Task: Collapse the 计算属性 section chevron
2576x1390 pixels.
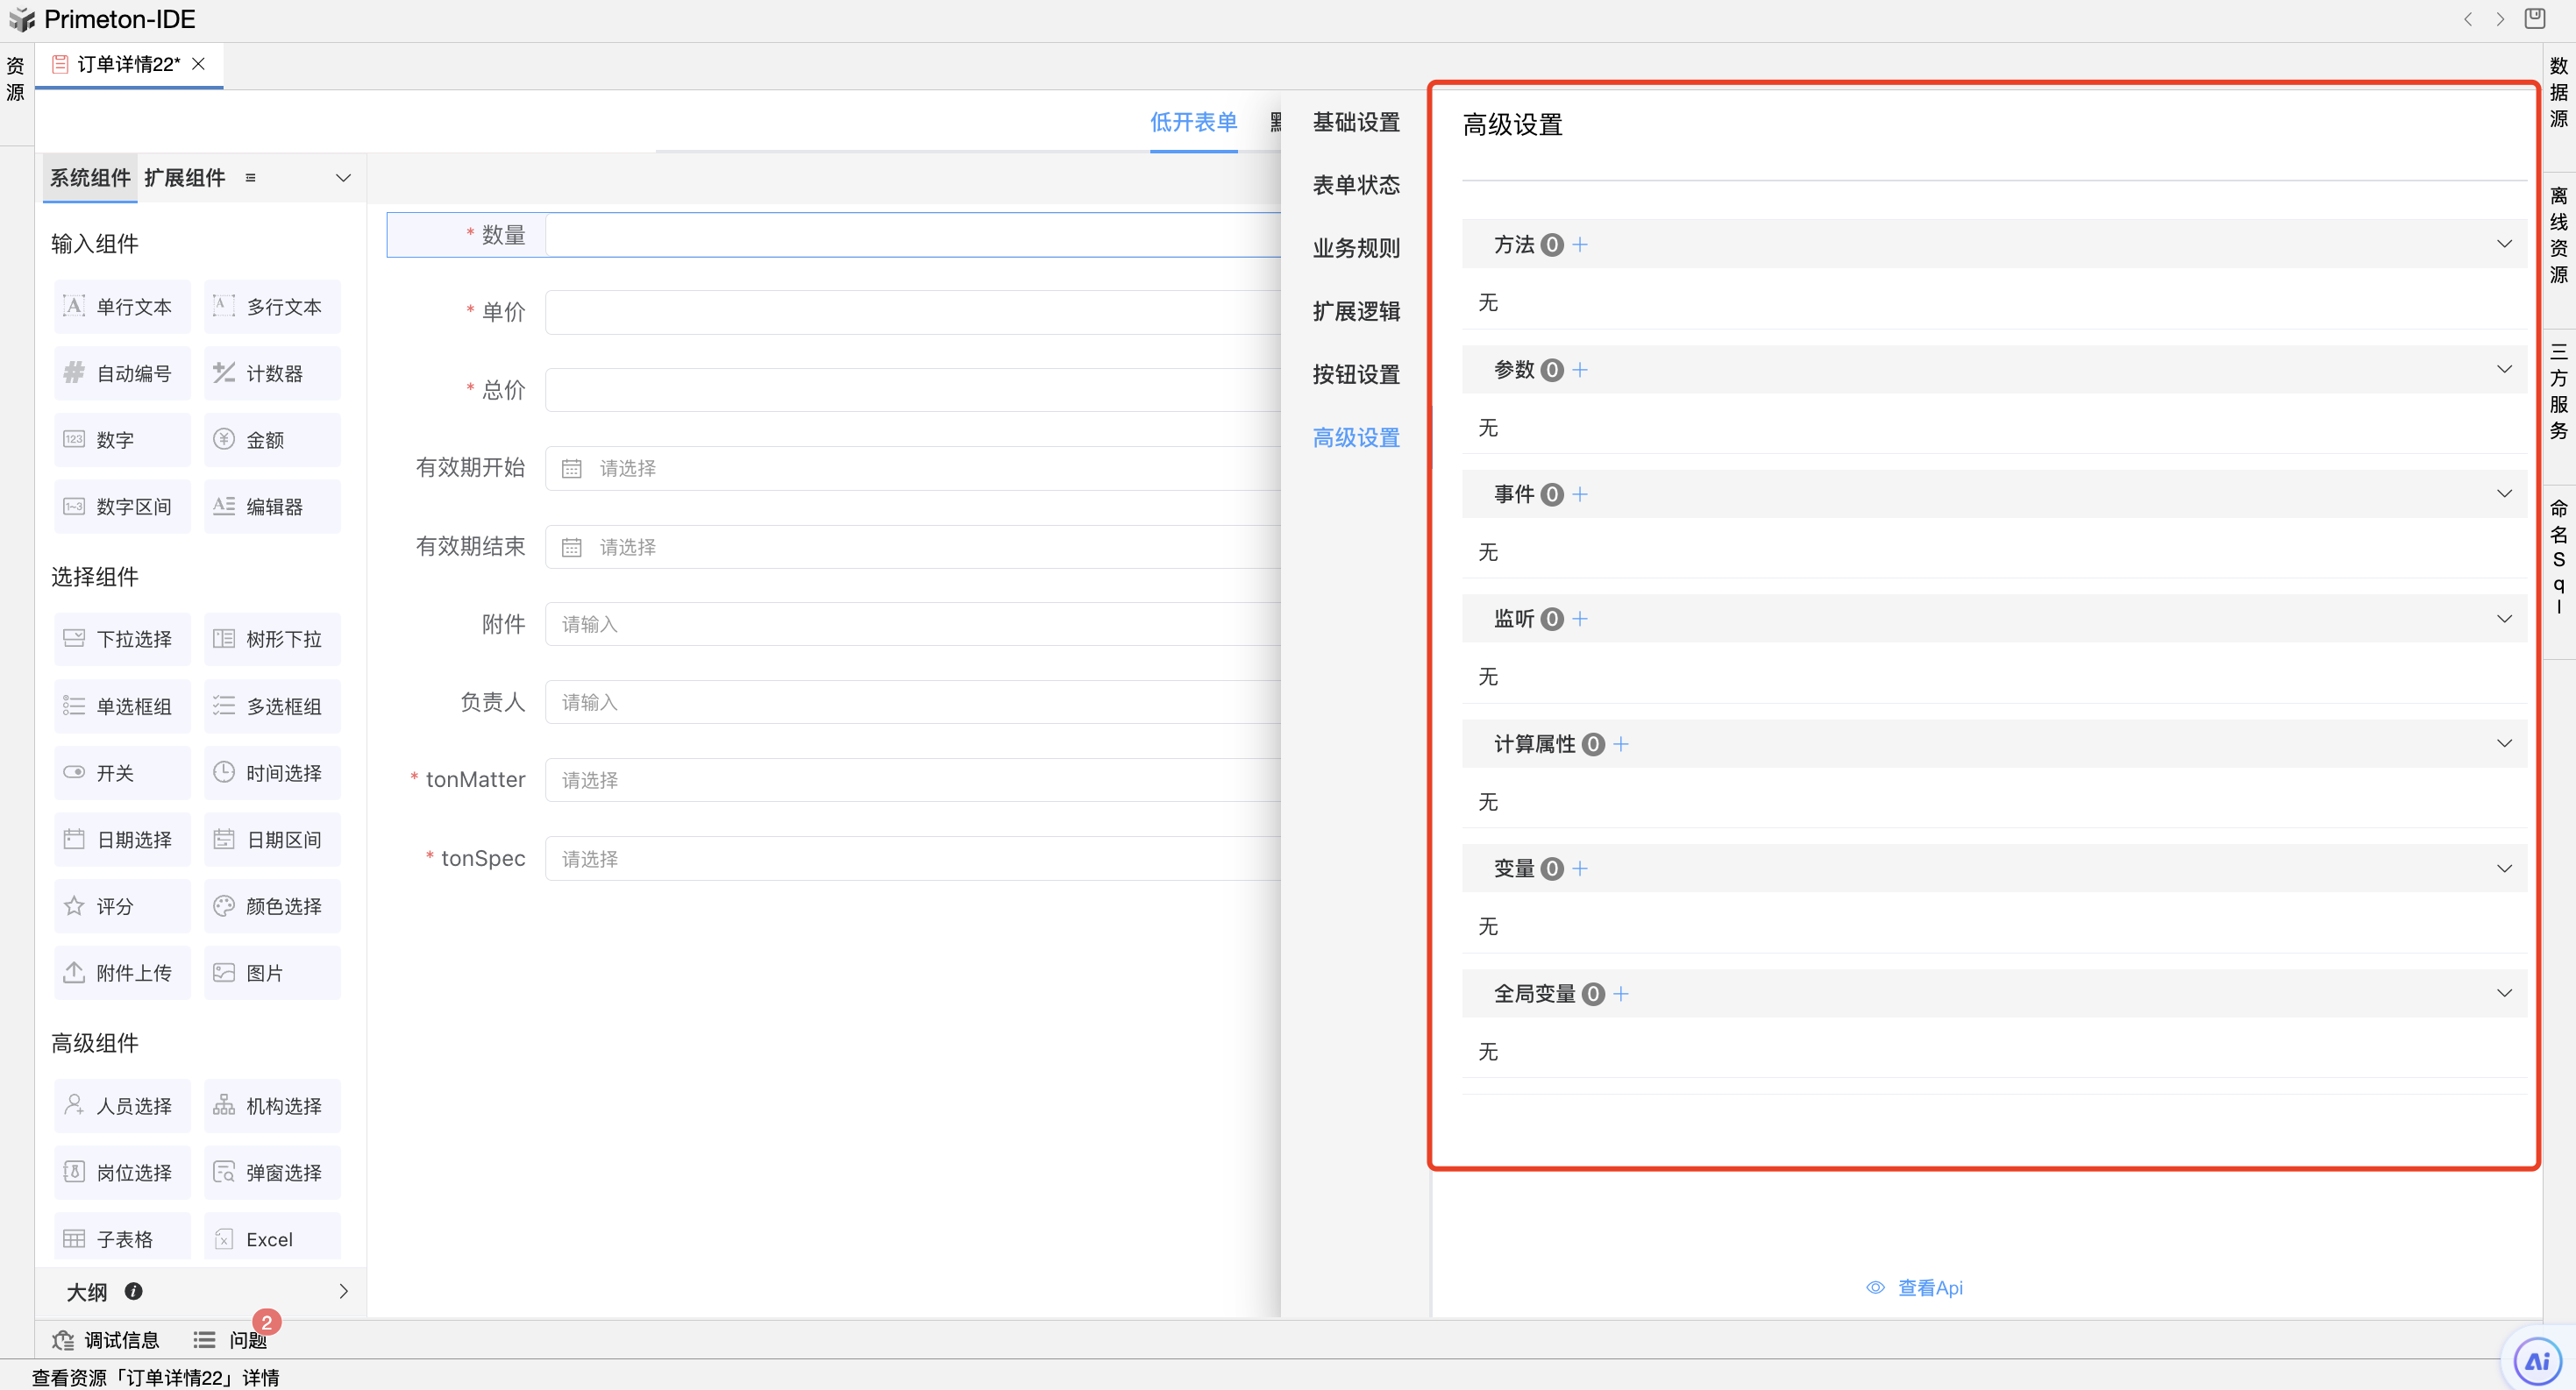Action: (2504, 743)
